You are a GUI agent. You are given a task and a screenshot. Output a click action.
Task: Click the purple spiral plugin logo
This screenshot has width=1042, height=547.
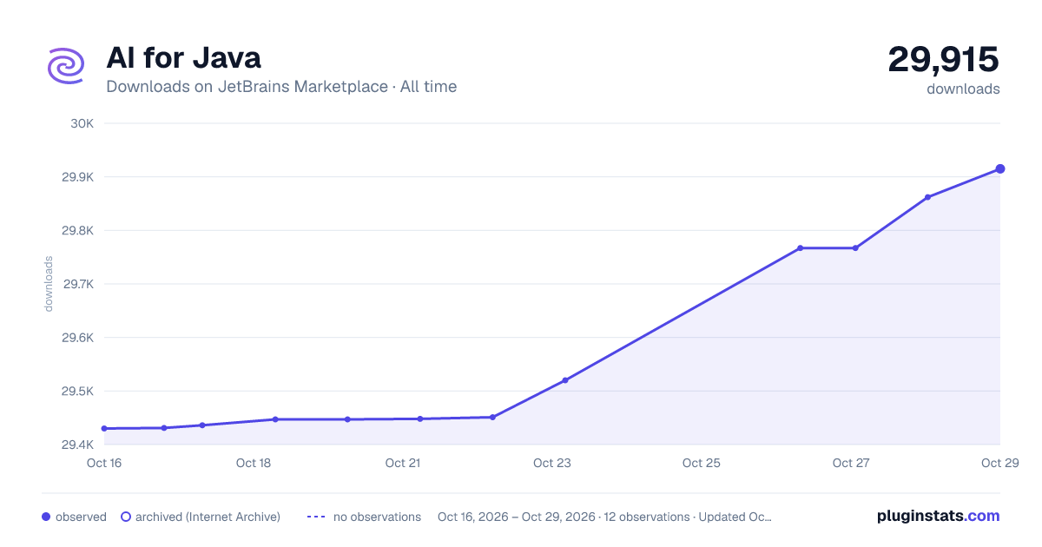click(66, 66)
